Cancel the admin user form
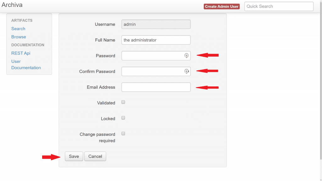 coord(95,156)
